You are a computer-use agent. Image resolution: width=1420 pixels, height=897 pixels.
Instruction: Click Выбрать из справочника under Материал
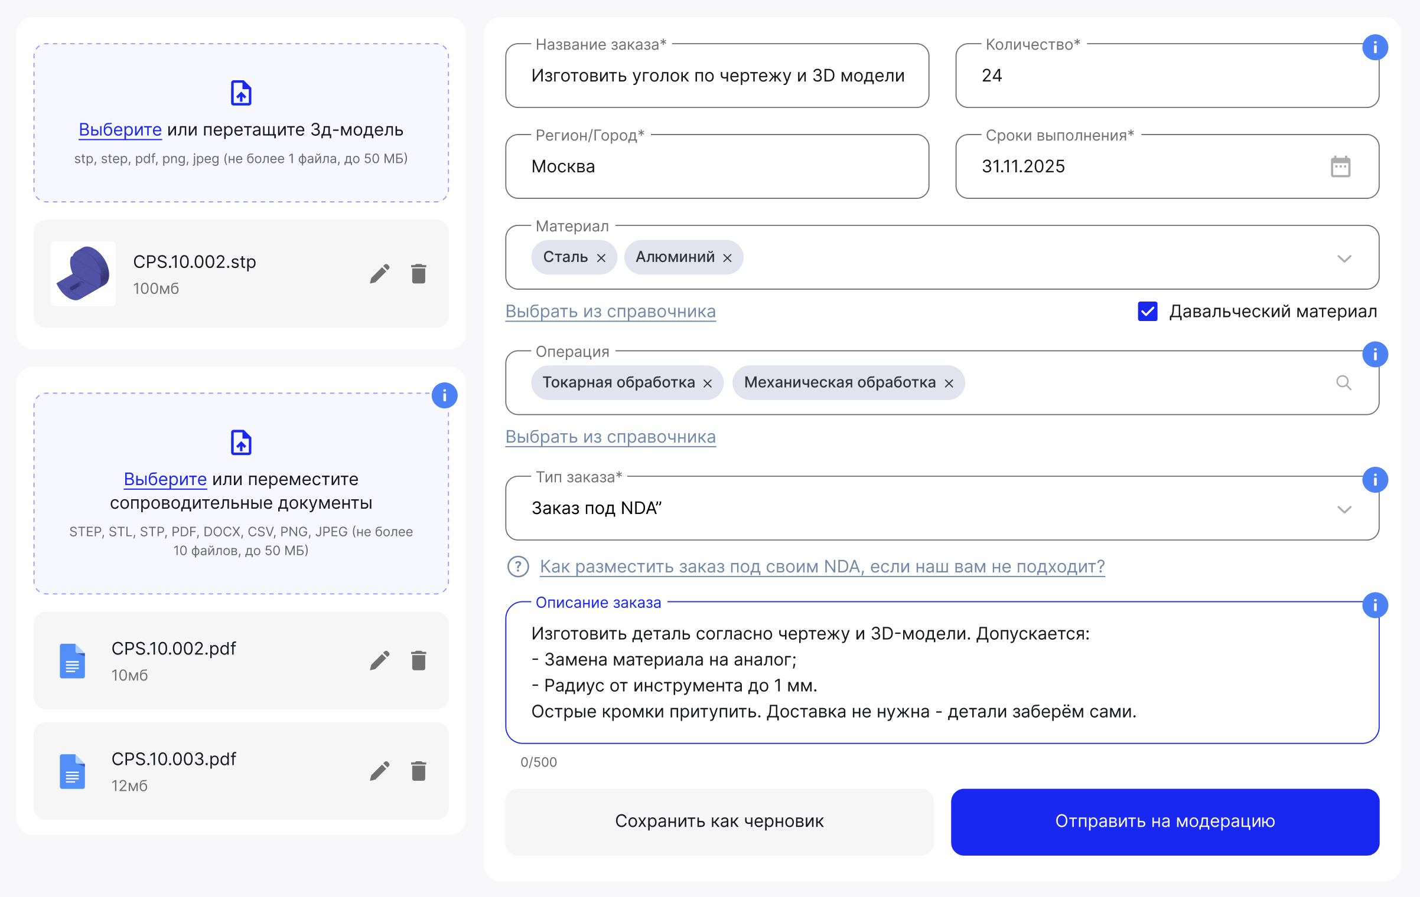point(611,312)
